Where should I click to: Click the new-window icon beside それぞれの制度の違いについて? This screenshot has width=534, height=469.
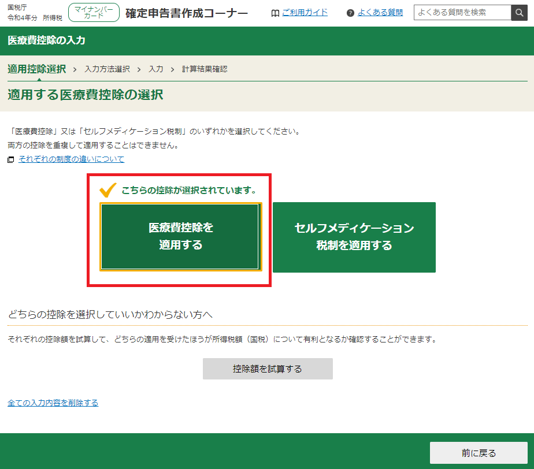click(x=11, y=159)
